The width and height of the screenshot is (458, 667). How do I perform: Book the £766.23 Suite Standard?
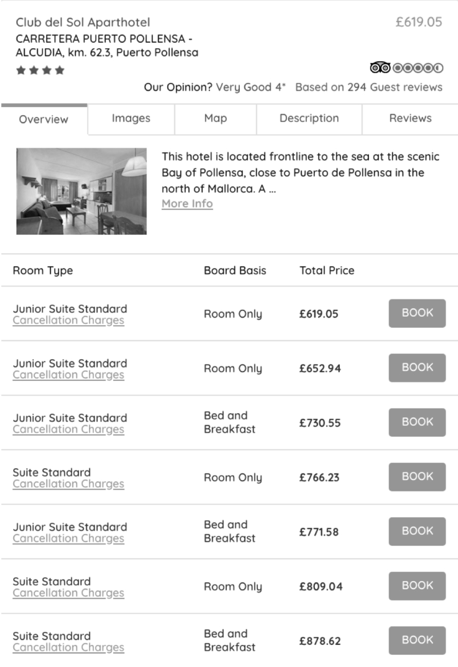[417, 477]
